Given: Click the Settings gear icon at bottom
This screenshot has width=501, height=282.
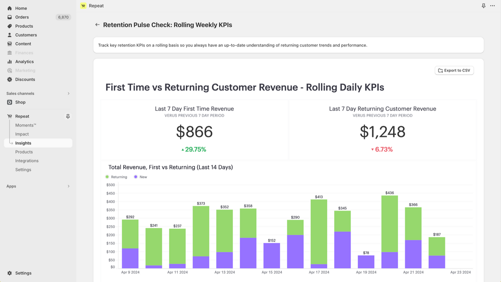Looking at the screenshot, I should 10,273.
